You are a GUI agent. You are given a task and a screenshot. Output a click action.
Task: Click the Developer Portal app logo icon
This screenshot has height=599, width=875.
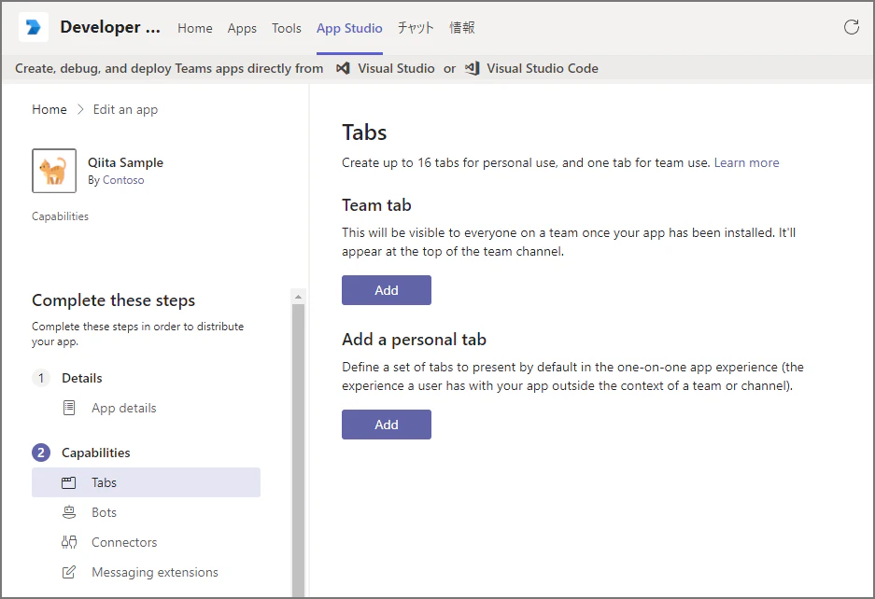34,27
